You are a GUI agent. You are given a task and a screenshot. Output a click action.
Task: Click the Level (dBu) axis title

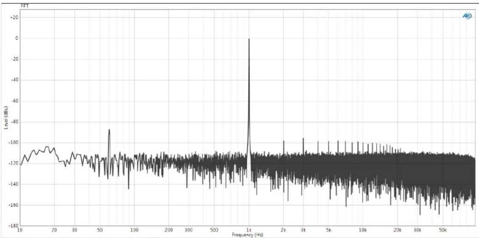click(6, 118)
